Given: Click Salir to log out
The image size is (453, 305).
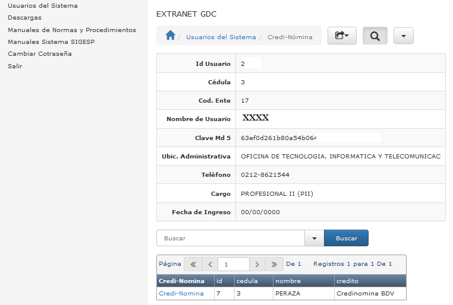Looking at the screenshot, I should [15, 66].
